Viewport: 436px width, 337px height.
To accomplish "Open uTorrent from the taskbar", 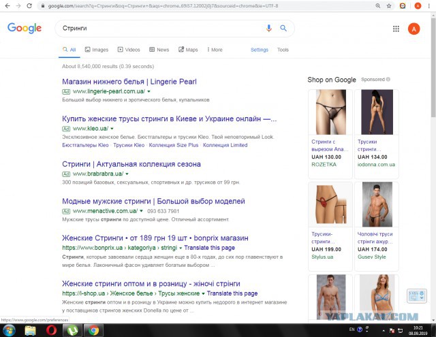I will pos(72,331).
